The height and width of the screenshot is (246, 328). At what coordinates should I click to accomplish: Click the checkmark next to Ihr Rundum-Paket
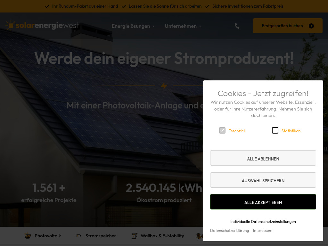click(x=47, y=6)
